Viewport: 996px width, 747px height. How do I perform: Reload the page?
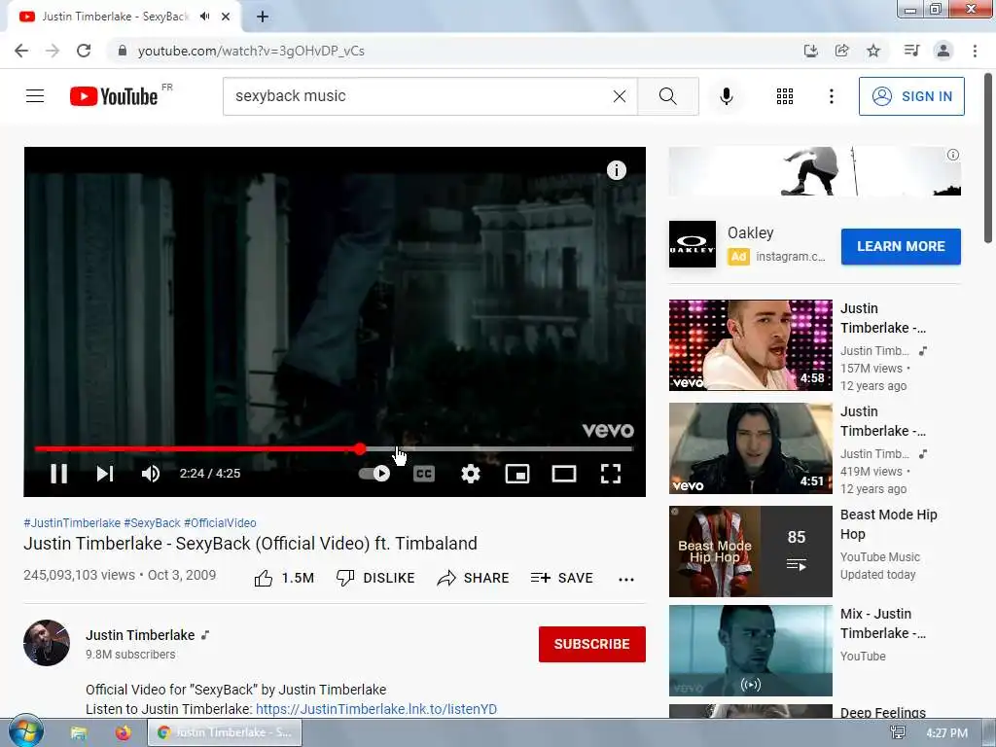pyautogui.click(x=84, y=51)
